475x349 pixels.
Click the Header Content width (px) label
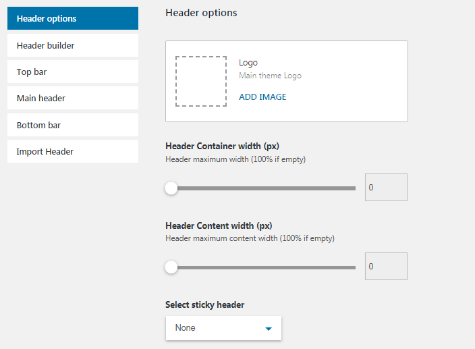click(x=219, y=225)
